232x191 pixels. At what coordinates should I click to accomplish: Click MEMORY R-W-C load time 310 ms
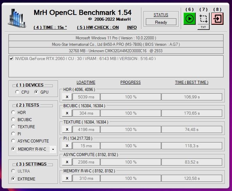[86, 178]
